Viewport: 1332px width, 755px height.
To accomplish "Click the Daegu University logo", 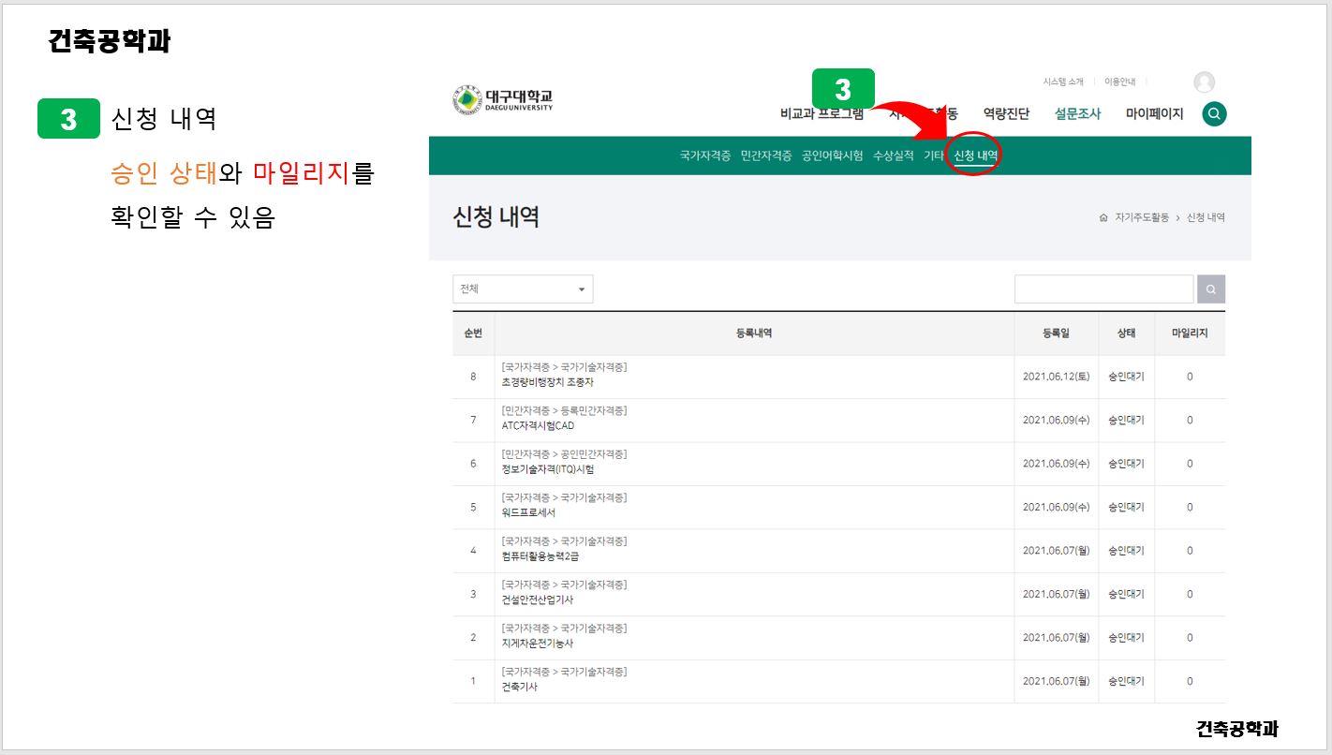I will click(503, 99).
